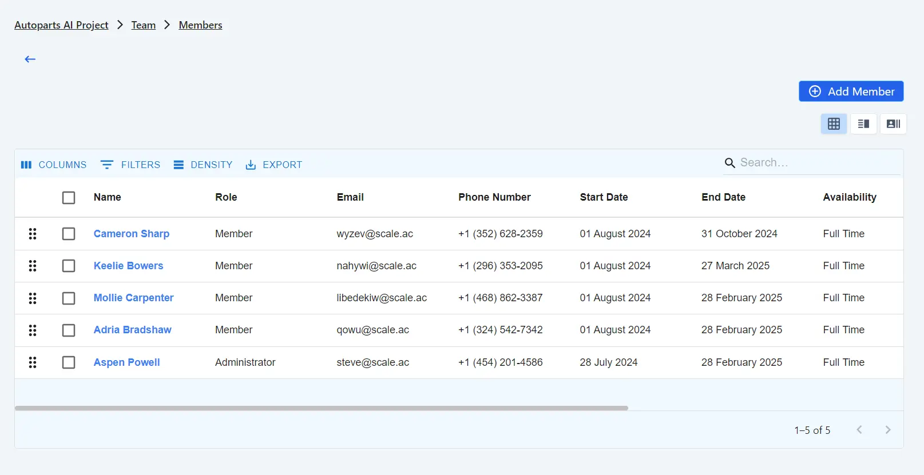This screenshot has width=924, height=475.
Task: Open Team breadcrumb link
Action: tap(143, 25)
